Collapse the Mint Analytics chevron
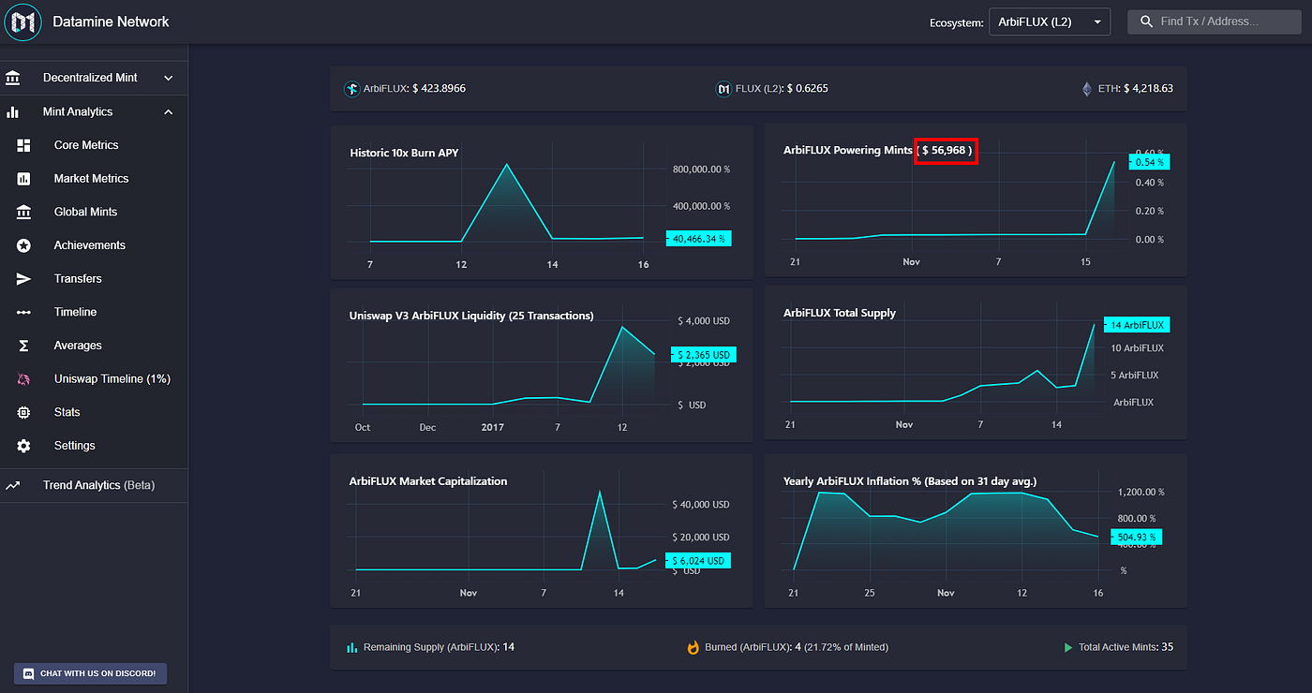Viewport: 1312px width, 693px height. click(x=169, y=111)
